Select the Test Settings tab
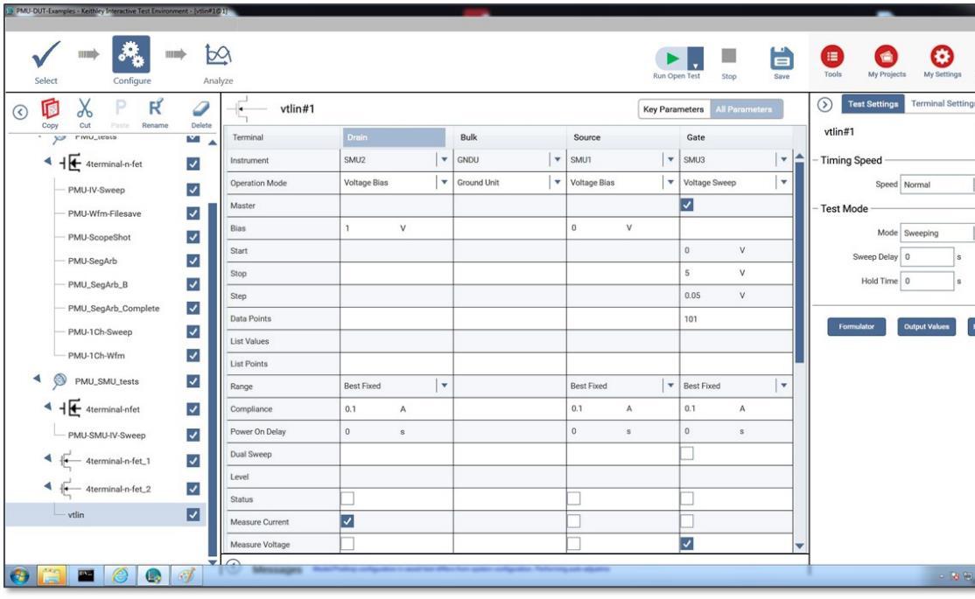The image size is (975, 599). pos(873,104)
